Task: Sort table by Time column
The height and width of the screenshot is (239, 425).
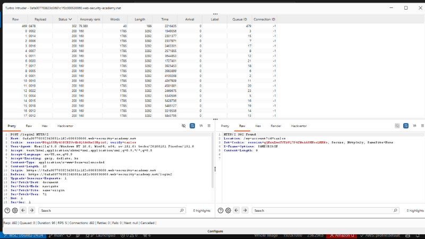Action: click(165, 19)
